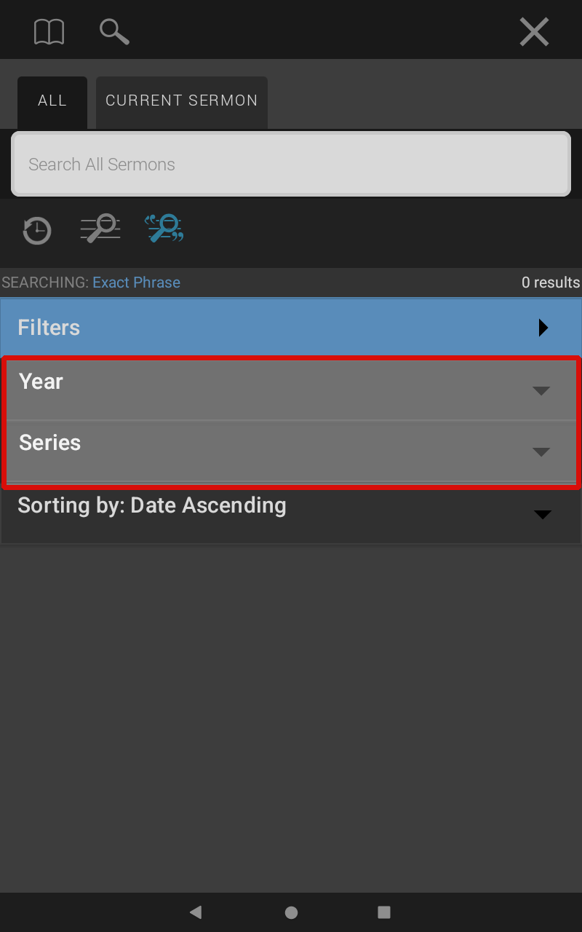
Task: Switch to the CURRENT SERMON tab
Action: point(182,102)
